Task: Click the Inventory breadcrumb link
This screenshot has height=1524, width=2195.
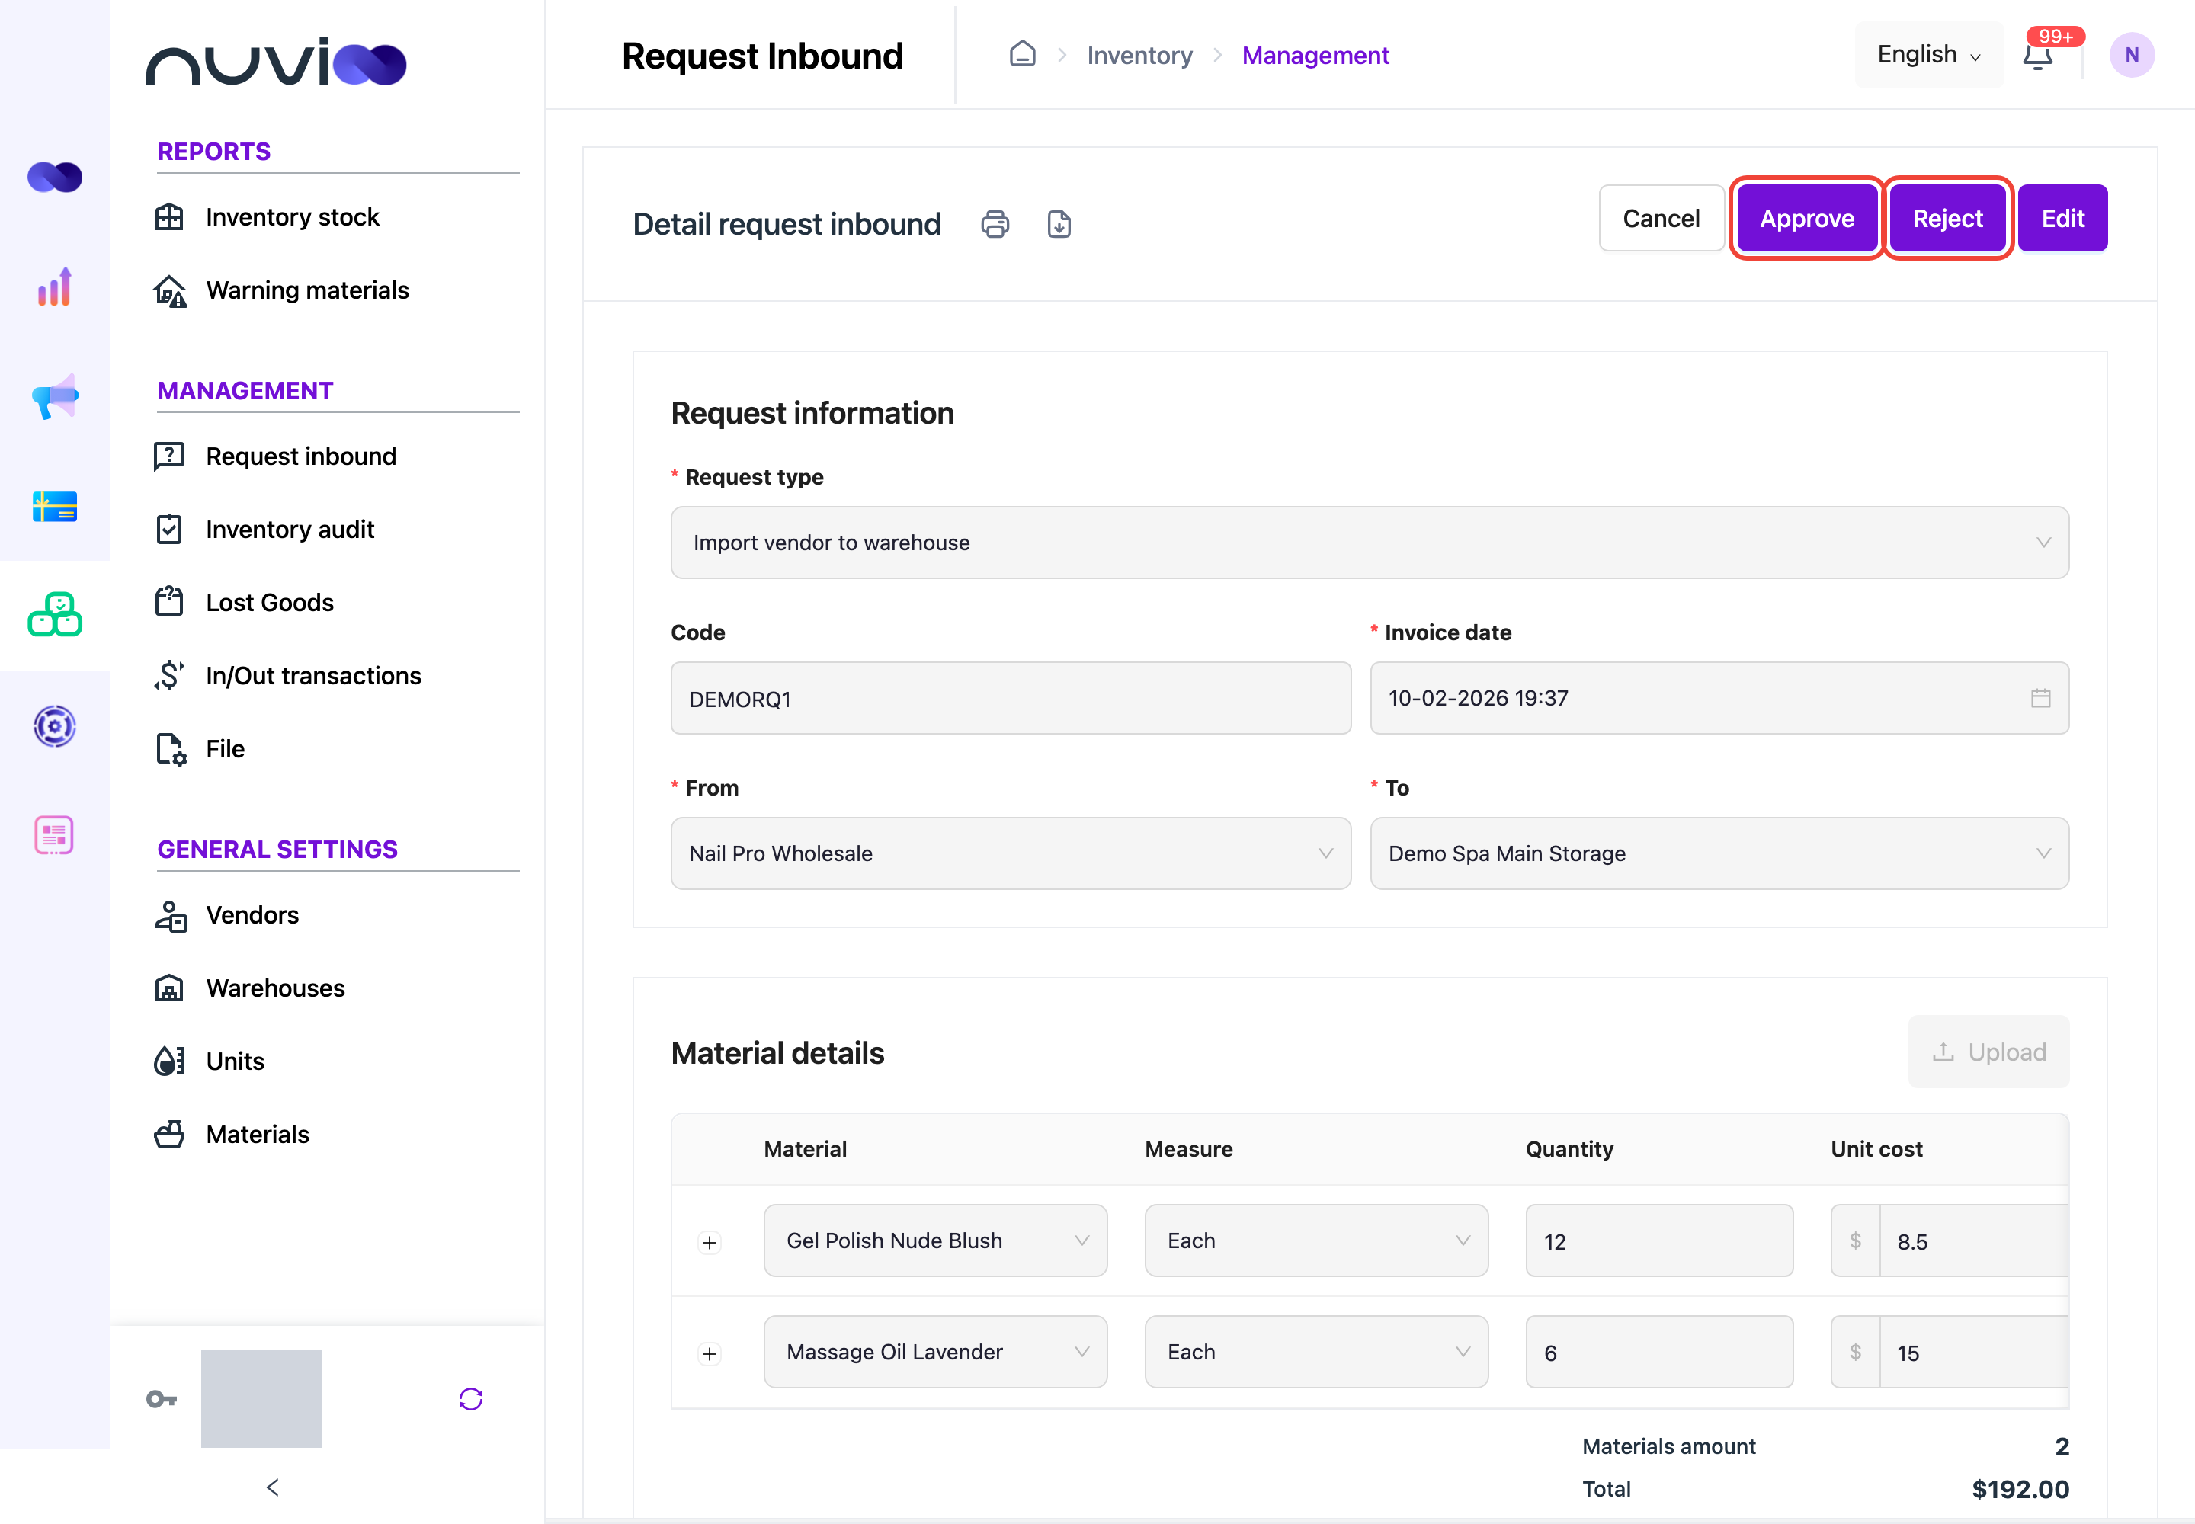Action: [1139, 56]
